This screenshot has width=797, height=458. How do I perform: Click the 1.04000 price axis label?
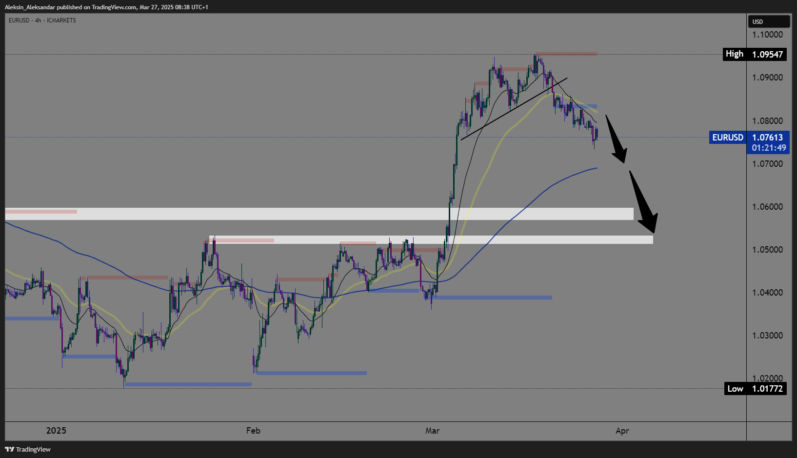click(767, 293)
